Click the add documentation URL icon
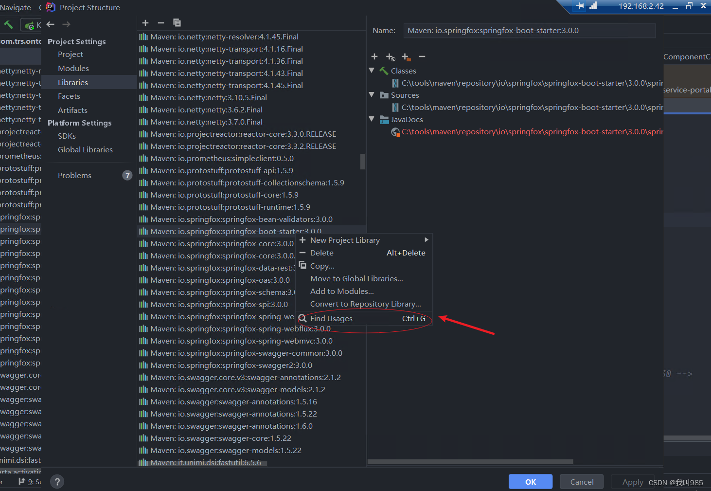 [391, 57]
